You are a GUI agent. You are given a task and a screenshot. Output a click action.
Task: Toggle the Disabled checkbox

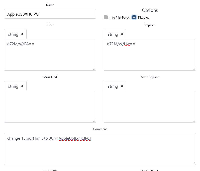tap(134, 18)
